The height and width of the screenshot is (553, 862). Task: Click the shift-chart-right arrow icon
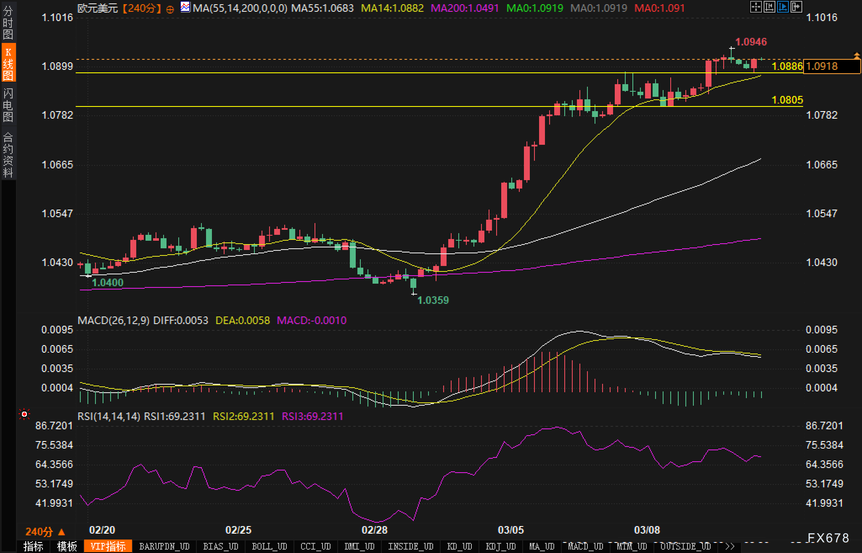point(796,7)
